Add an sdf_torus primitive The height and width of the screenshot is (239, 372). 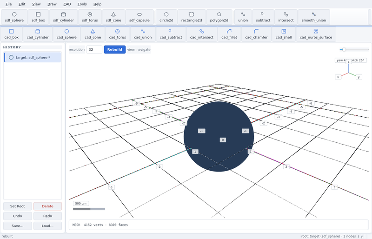90,17
